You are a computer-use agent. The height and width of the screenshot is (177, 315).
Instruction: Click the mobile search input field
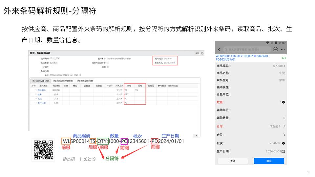(247, 49)
